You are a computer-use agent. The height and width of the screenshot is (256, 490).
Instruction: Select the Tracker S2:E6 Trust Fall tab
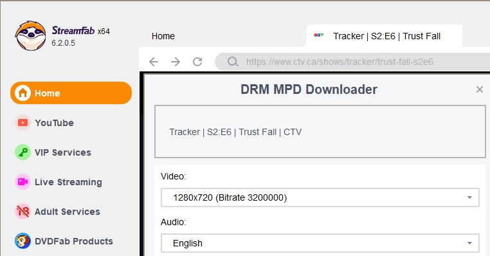pos(384,36)
